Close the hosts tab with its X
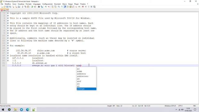 (7, 10)
